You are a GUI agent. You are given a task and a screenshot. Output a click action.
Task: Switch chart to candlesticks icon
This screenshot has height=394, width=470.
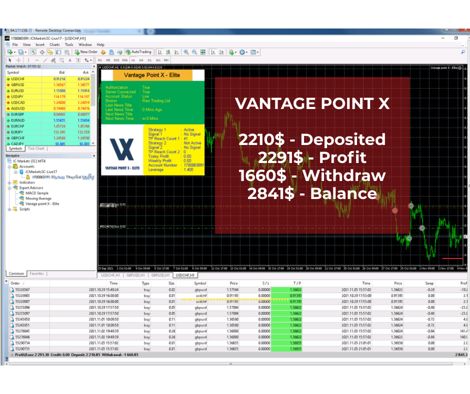click(x=168, y=52)
